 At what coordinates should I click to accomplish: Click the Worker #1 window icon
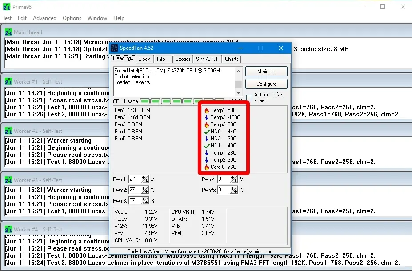pyautogui.click(x=8, y=81)
